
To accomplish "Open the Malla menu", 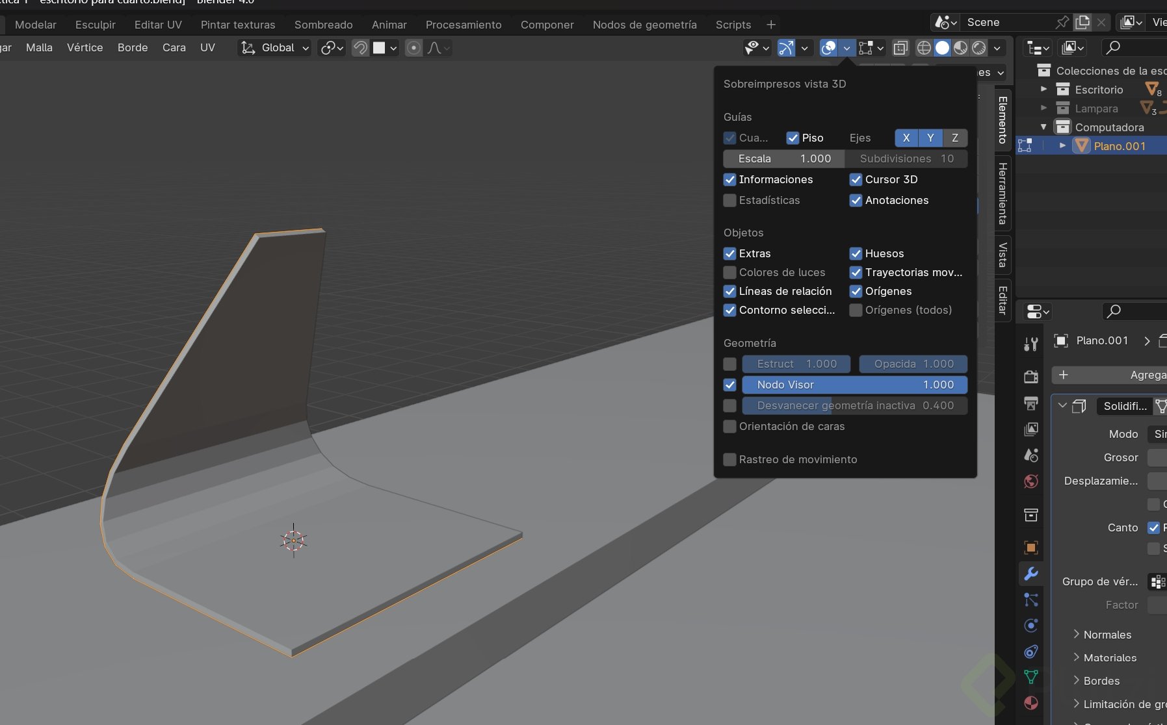I will 39,47.
